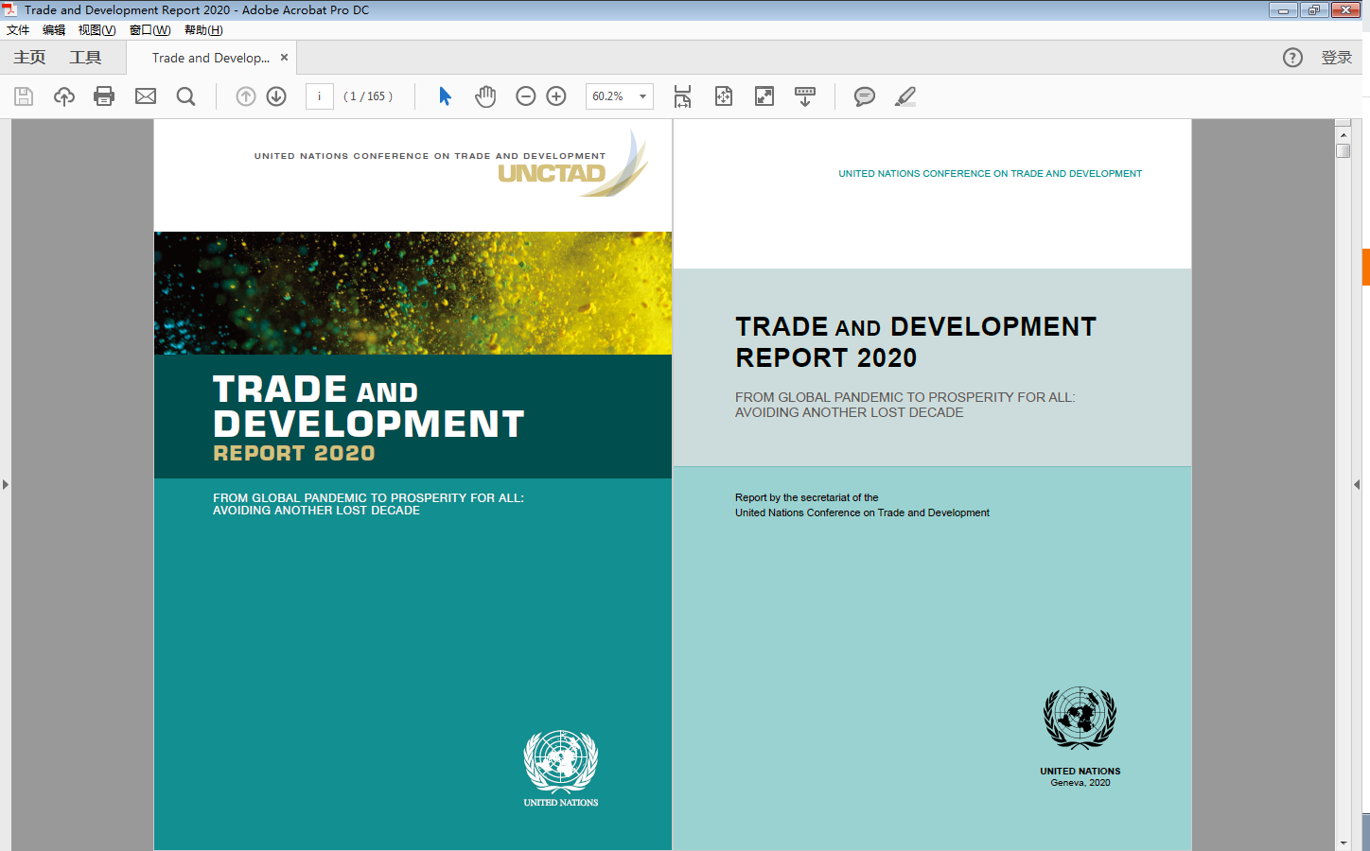Viewport: 1370px width, 851px height.
Task: Expand the right tools pane
Action: point(1357,484)
